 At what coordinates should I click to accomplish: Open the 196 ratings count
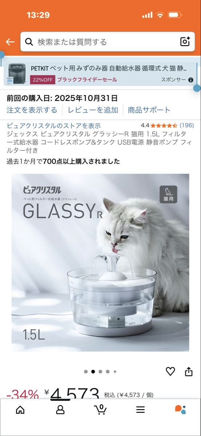[187, 125]
